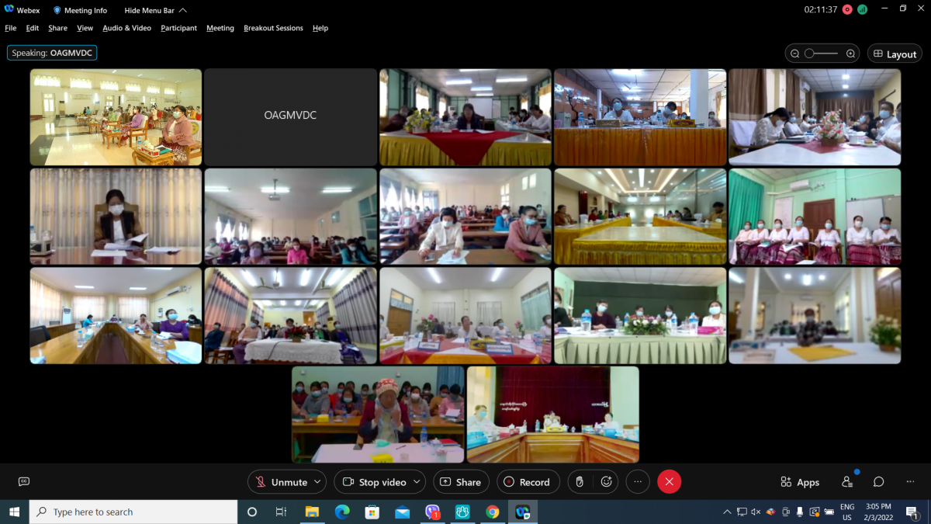Open the Apps button
The image size is (931, 524).
pos(800,482)
